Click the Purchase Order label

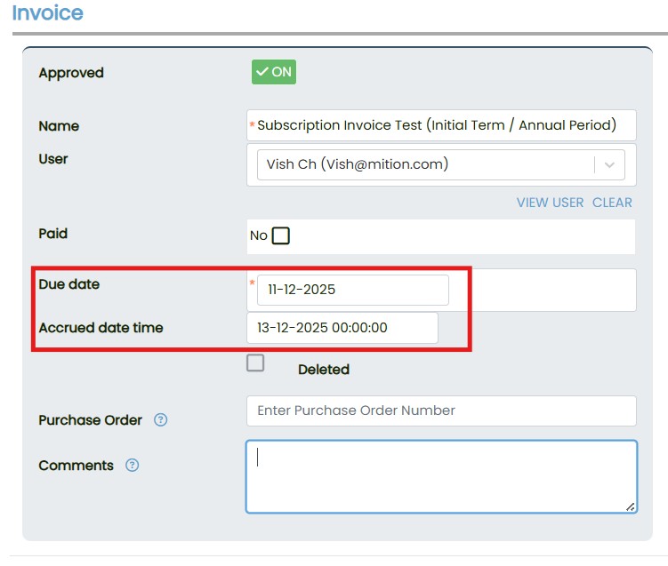pos(90,420)
